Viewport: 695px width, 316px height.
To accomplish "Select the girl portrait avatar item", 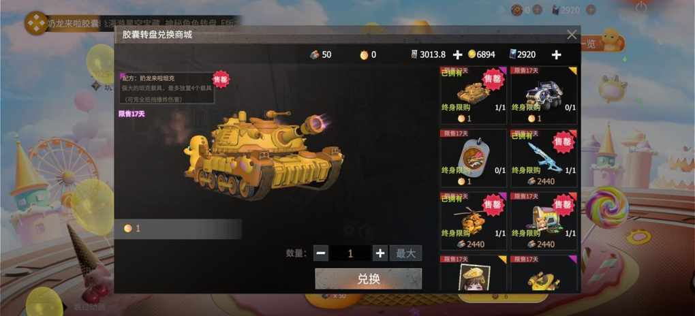I will 473,273.
